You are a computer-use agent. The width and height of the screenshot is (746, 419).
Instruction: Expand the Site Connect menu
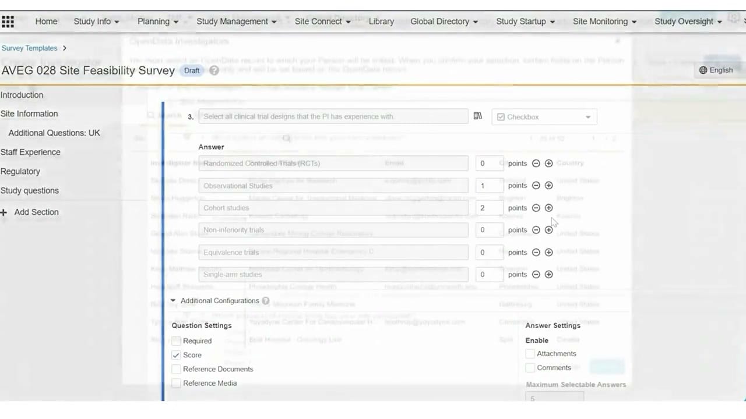[322, 22]
